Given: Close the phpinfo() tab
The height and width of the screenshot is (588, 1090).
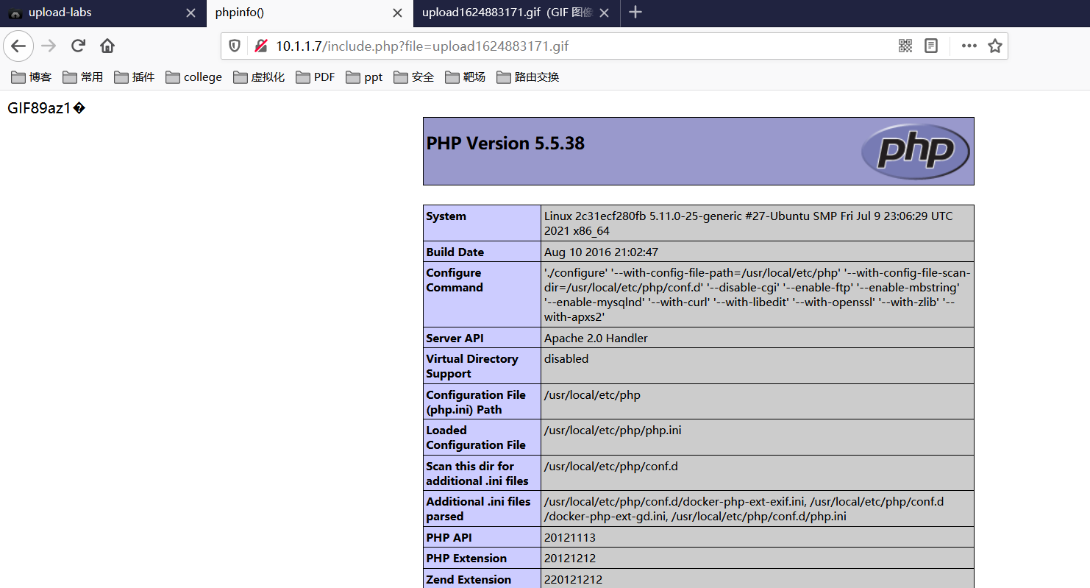Looking at the screenshot, I should point(398,13).
